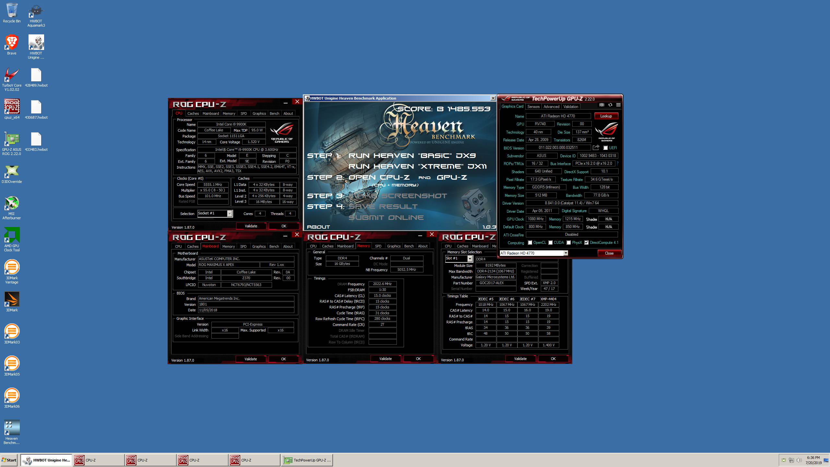This screenshot has width=830, height=467.
Task: Open the Advanced tab in GPU-Z
Action: [551, 107]
